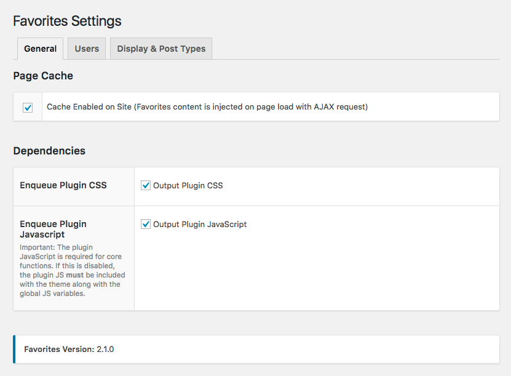Click the AJAX request text in cache description
This screenshot has width=511, height=376.
[341, 107]
